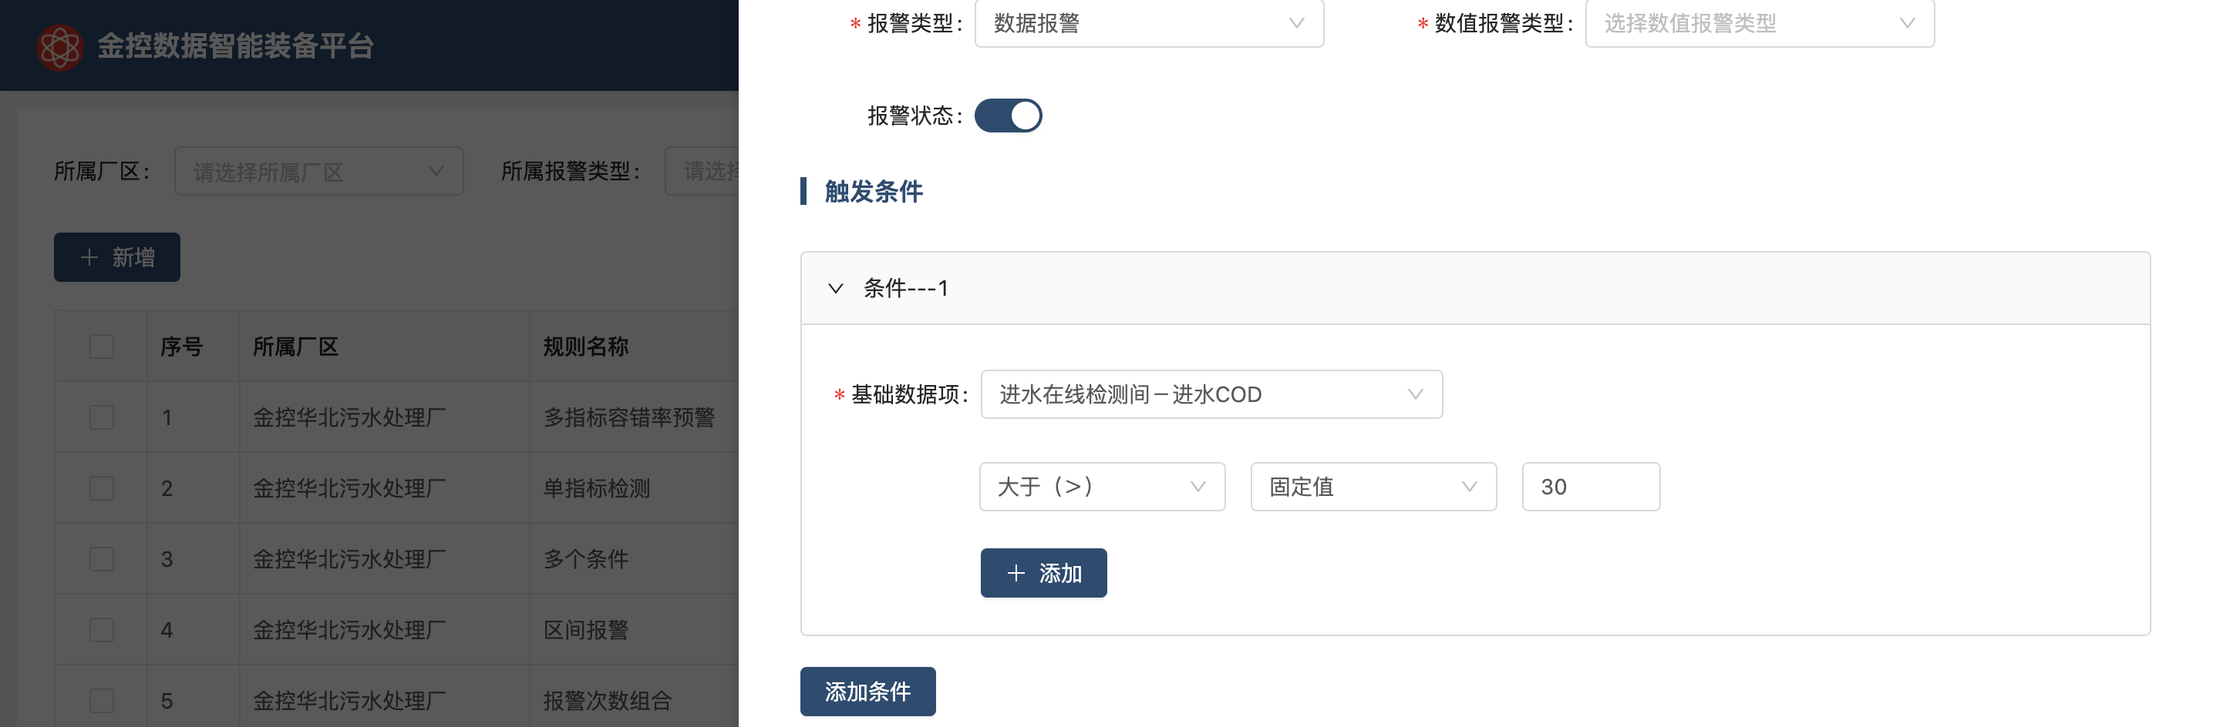Open the 报警类型 dropdown

coord(1149,24)
